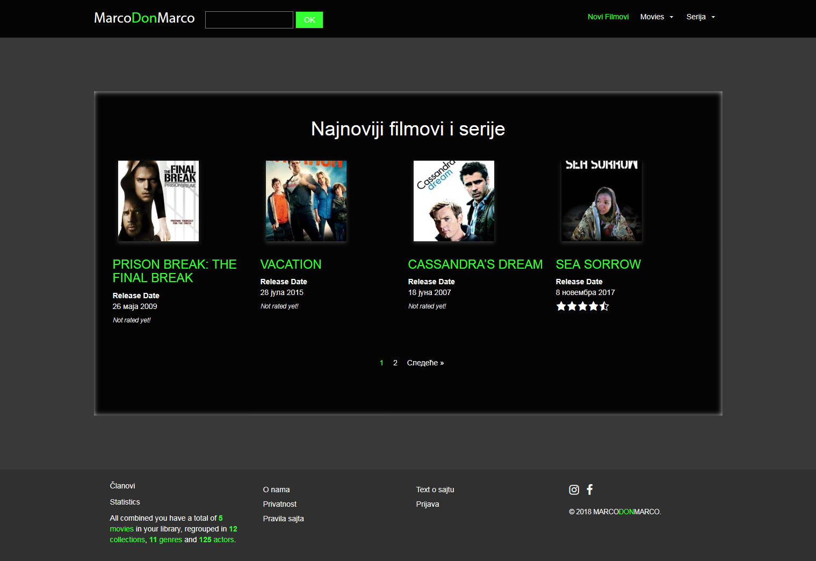Open the Cassandra's Dream poster
The width and height of the screenshot is (816, 561).
click(x=454, y=201)
